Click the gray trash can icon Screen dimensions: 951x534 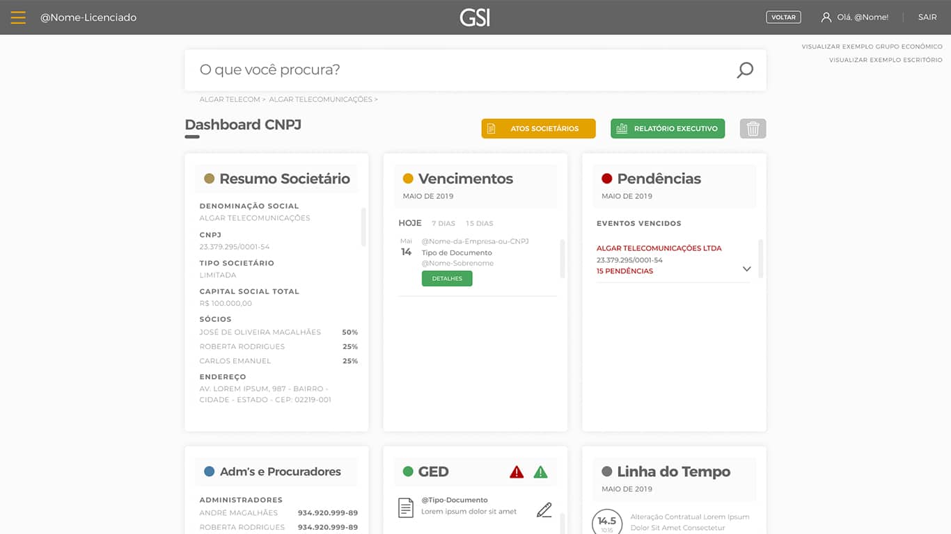pos(753,129)
